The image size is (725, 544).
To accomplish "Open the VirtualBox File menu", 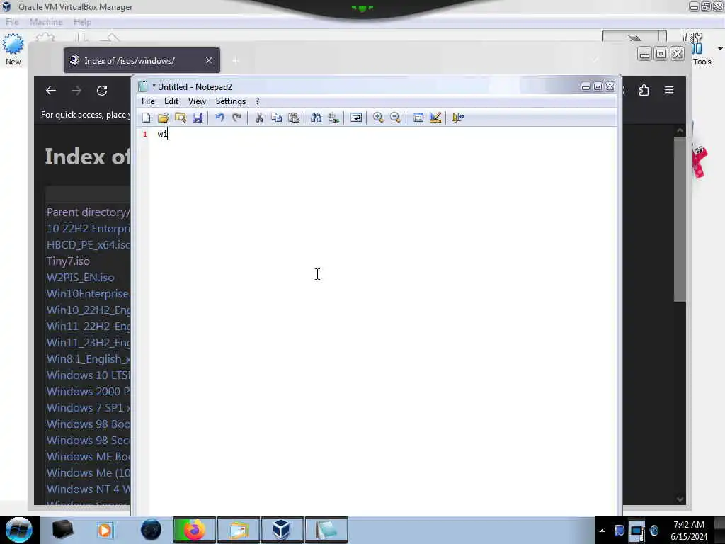I will pos(12,22).
